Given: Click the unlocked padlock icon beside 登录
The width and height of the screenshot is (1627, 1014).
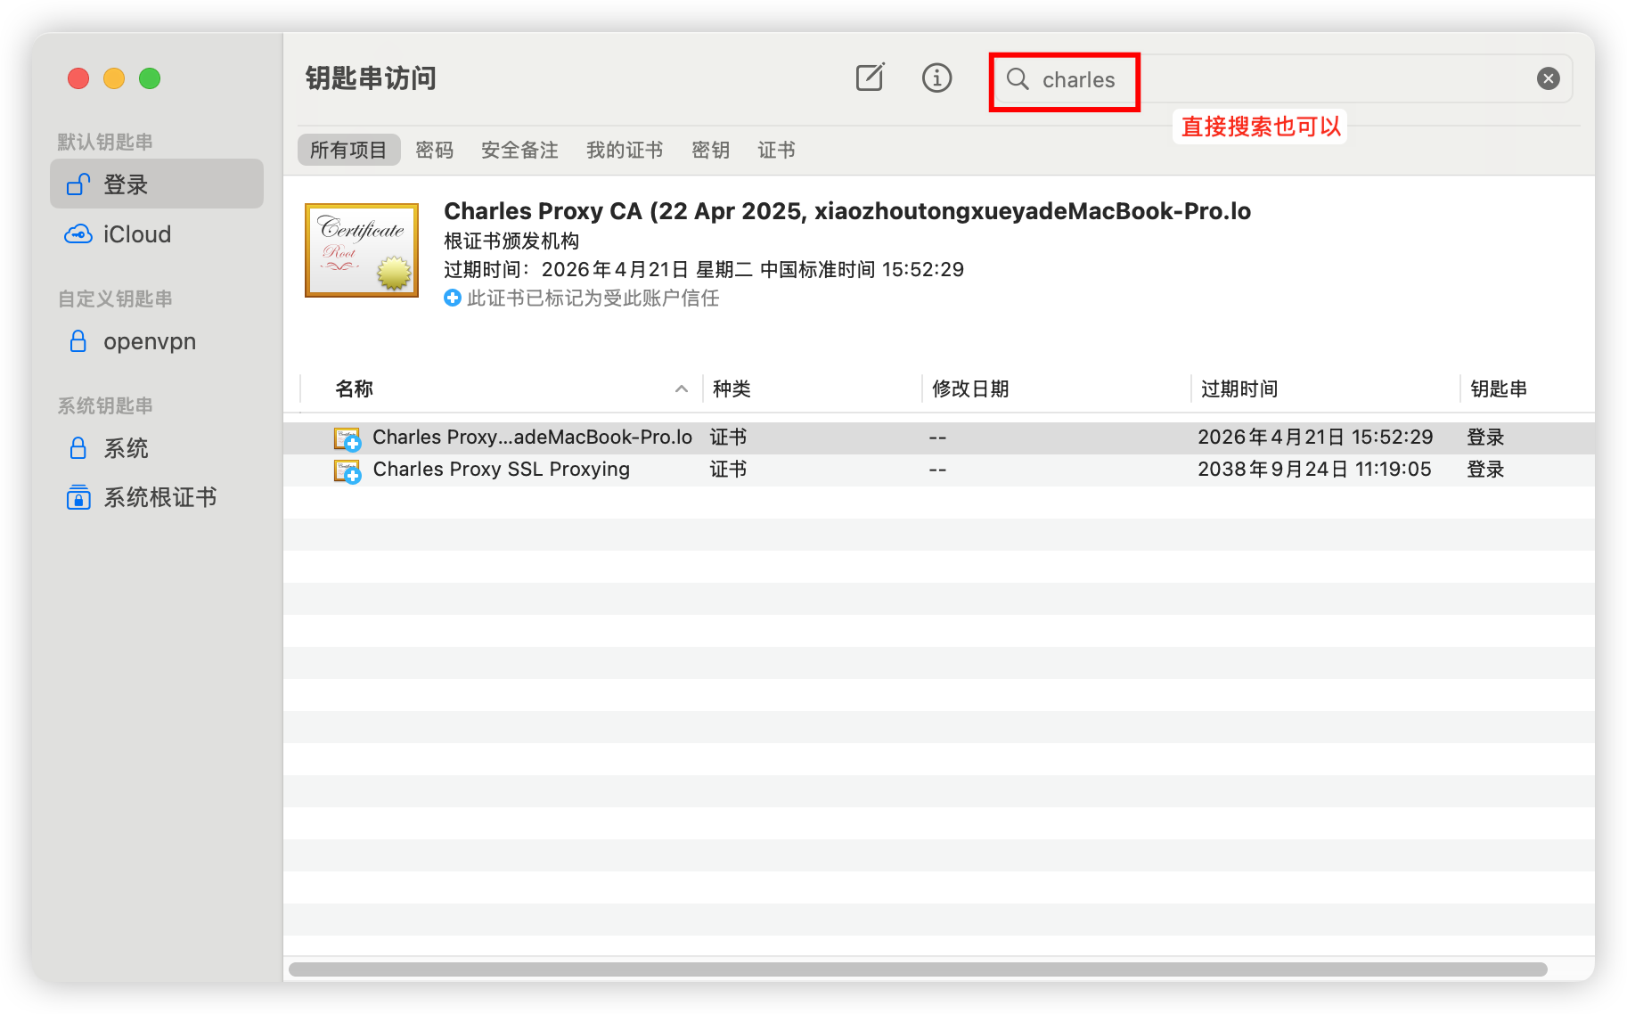Looking at the screenshot, I should [78, 184].
